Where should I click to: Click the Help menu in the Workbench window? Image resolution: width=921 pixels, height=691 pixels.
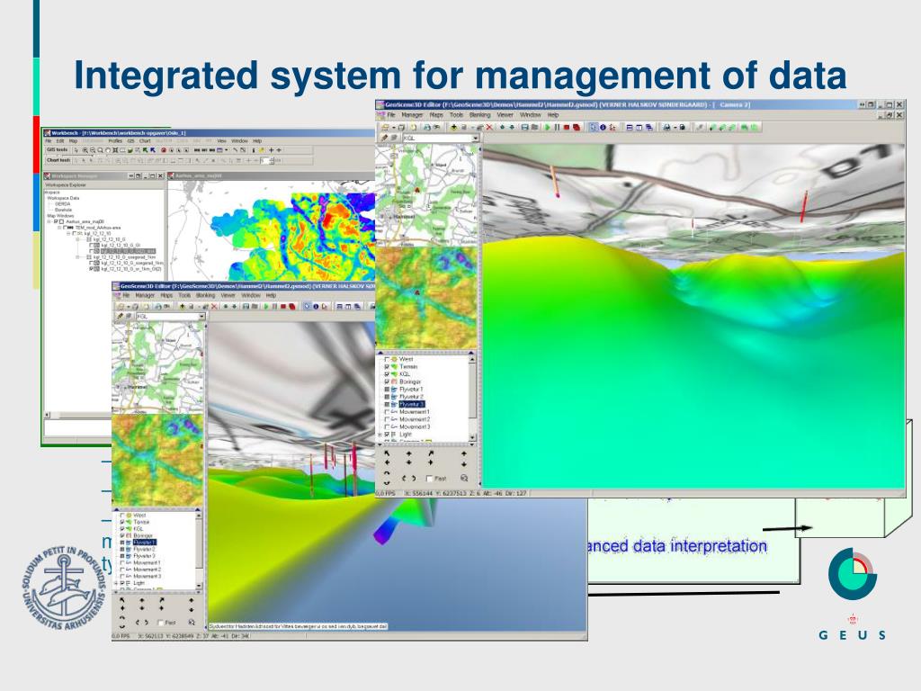(257, 141)
